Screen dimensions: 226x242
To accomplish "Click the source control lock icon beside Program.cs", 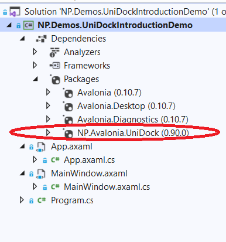I will click(x=31, y=201).
